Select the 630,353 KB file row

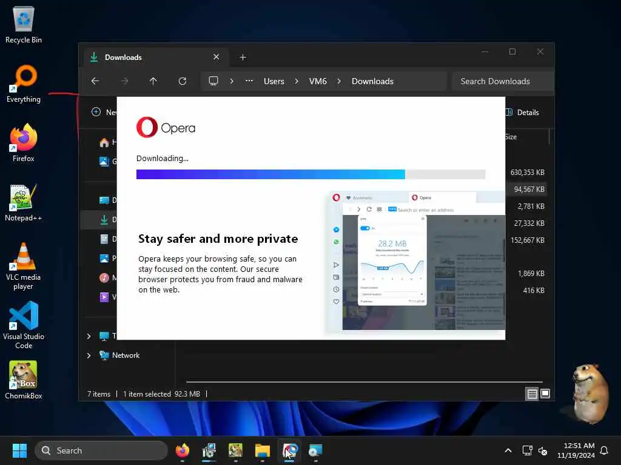tap(527, 173)
